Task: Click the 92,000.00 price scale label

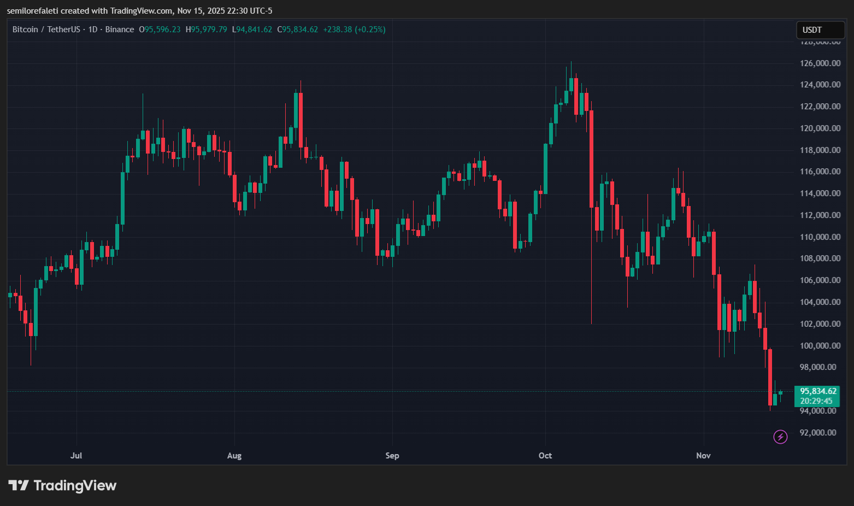Action: tap(818, 432)
